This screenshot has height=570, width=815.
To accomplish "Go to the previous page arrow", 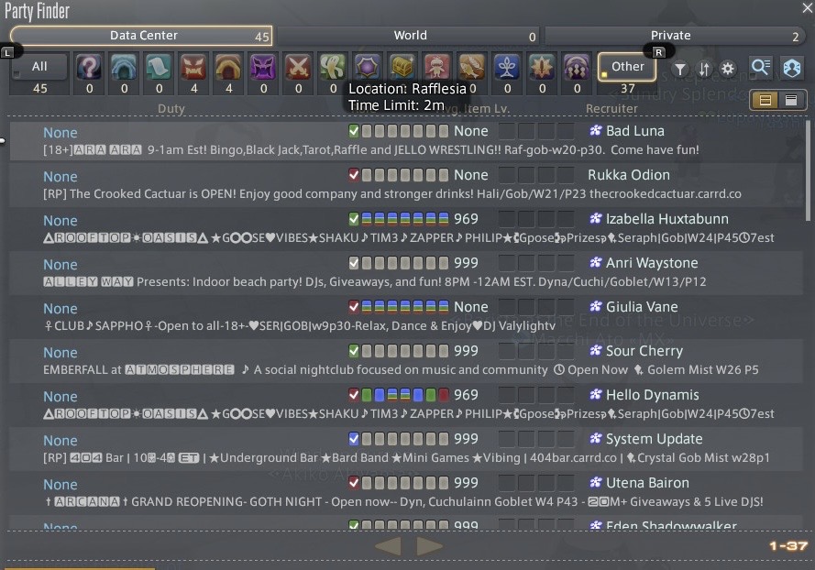I will (x=388, y=546).
